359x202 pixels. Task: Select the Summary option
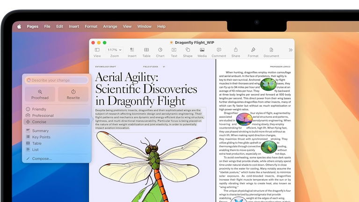tap(57, 130)
